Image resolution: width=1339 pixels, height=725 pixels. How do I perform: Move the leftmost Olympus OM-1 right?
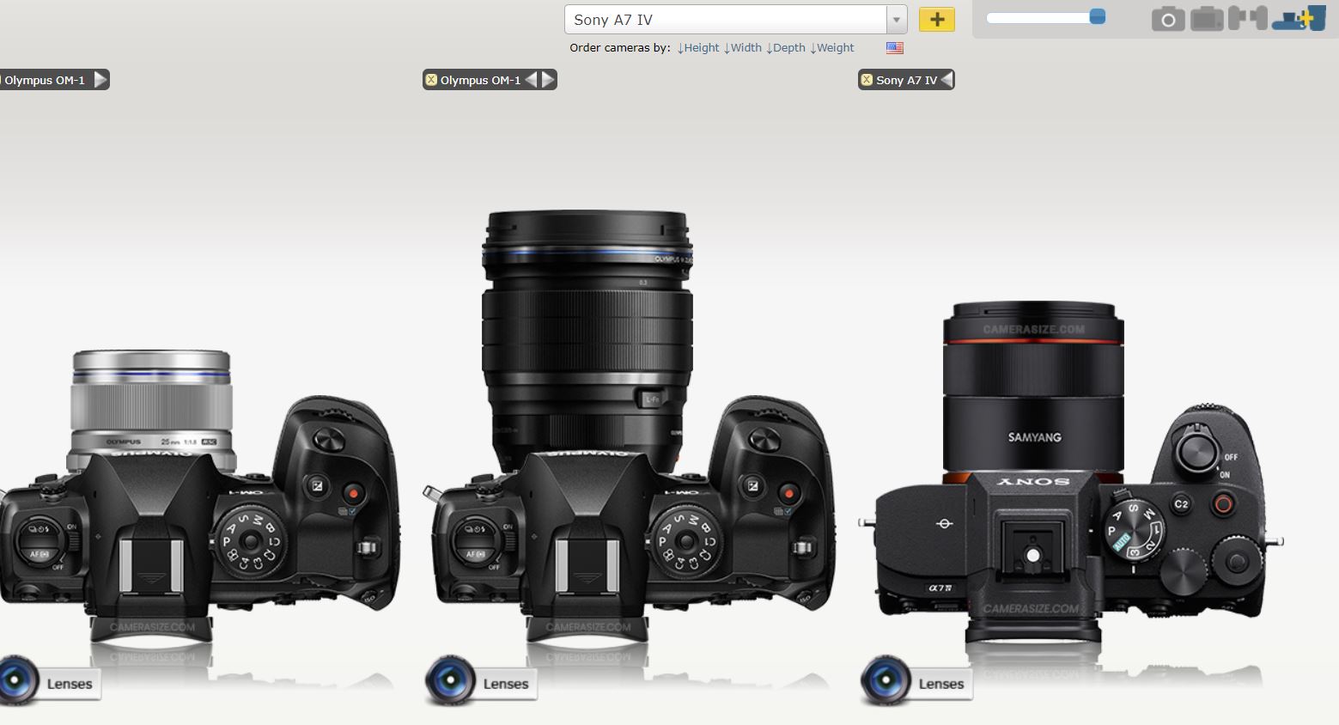100,80
